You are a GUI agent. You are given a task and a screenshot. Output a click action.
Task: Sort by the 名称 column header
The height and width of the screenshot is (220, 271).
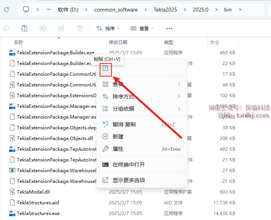(18, 42)
